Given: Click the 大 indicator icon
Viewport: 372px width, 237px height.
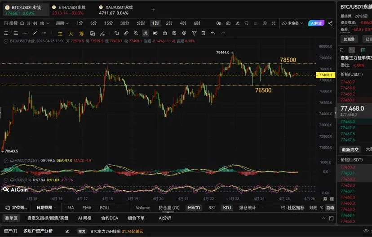Looking at the screenshot, I should tap(71, 34).
